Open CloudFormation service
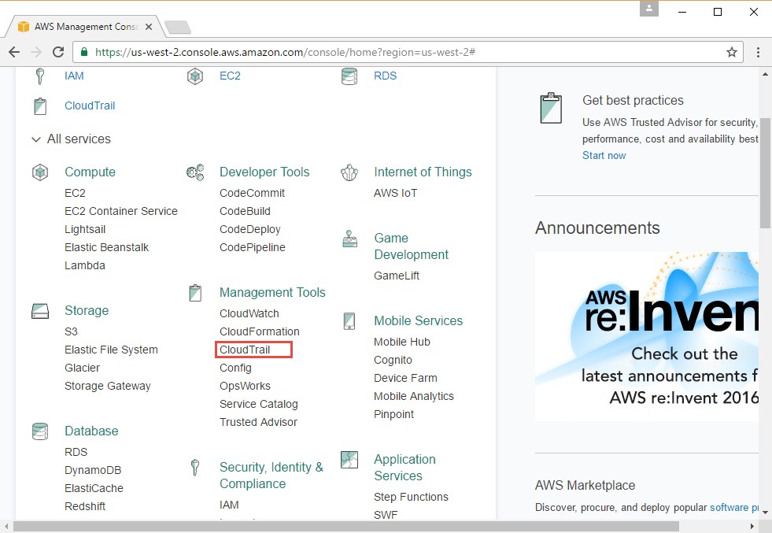The image size is (772, 533). [260, 331]
